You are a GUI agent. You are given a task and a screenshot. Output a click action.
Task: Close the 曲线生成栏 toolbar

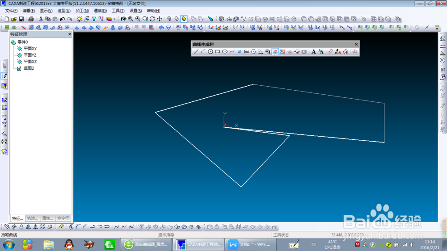tap(356, 44)
